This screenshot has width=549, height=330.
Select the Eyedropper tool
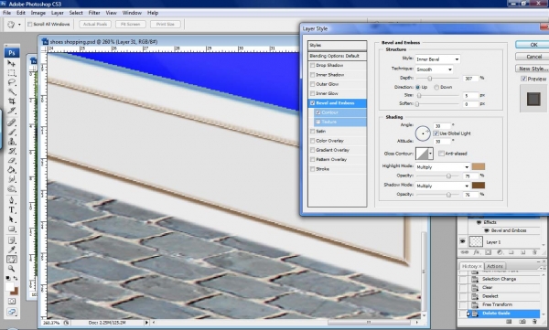point(12,250)
